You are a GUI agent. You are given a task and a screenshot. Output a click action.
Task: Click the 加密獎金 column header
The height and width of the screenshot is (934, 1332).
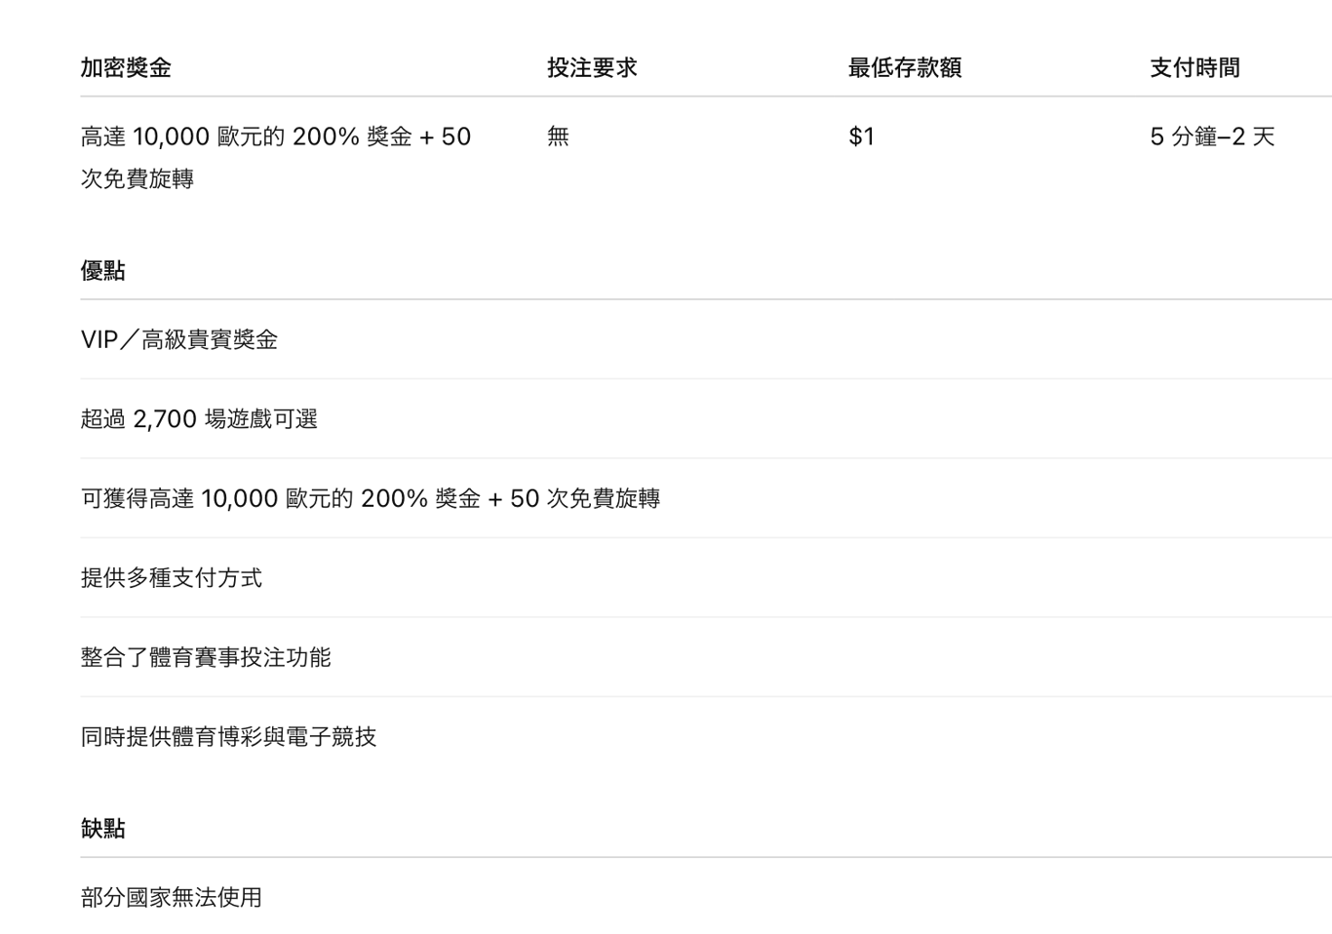tap(126, 67)
